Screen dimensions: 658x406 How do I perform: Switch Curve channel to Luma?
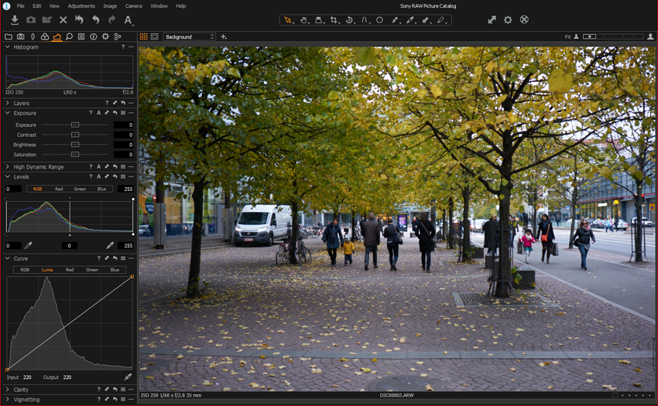pos(47,270)
